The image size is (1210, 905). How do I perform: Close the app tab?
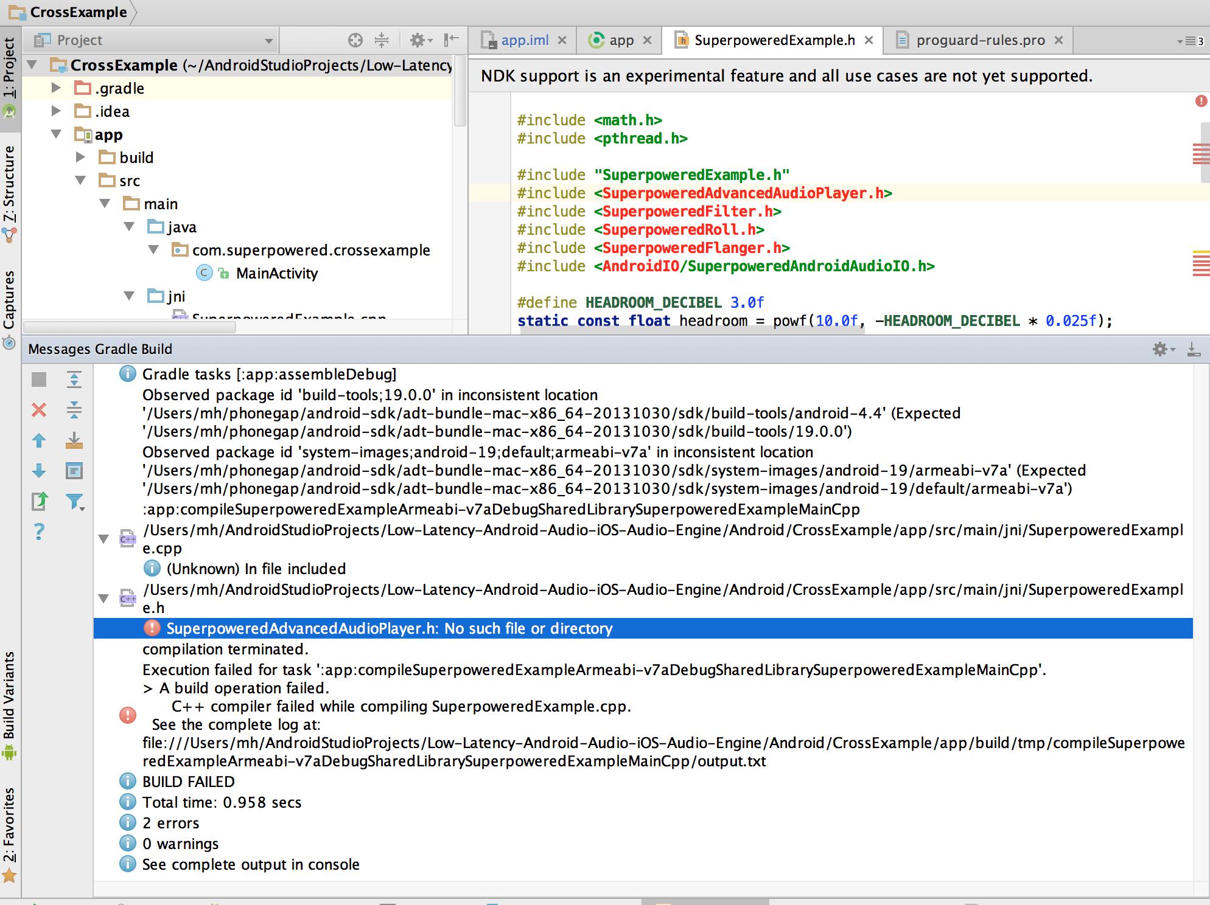(x=648, y=40)
